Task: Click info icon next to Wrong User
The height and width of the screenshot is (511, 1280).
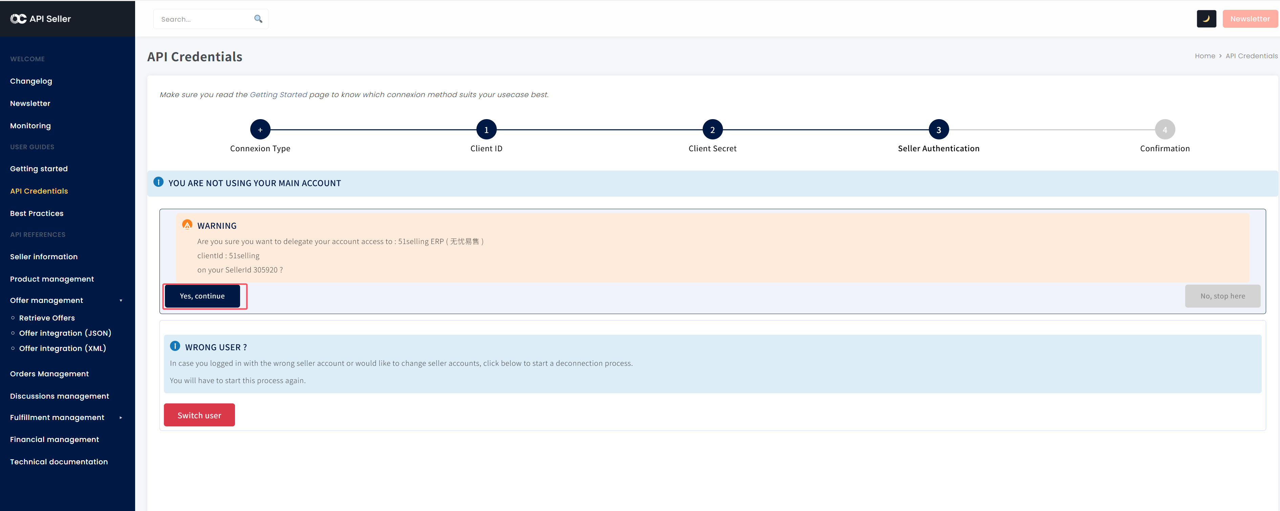Action: (175, 346)
